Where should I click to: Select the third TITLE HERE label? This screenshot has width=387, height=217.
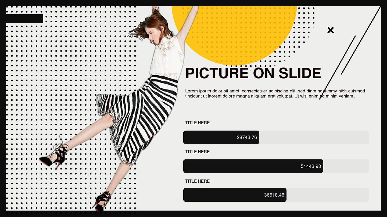[197, 181]
